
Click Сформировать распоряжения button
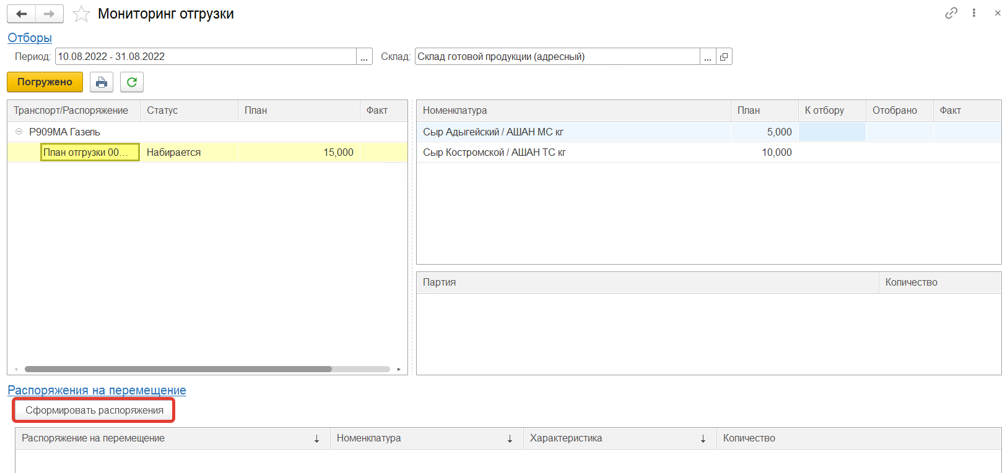94,411
